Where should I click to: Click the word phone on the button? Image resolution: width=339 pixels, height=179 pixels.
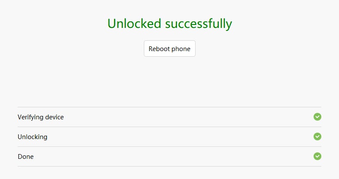point(181,49)
